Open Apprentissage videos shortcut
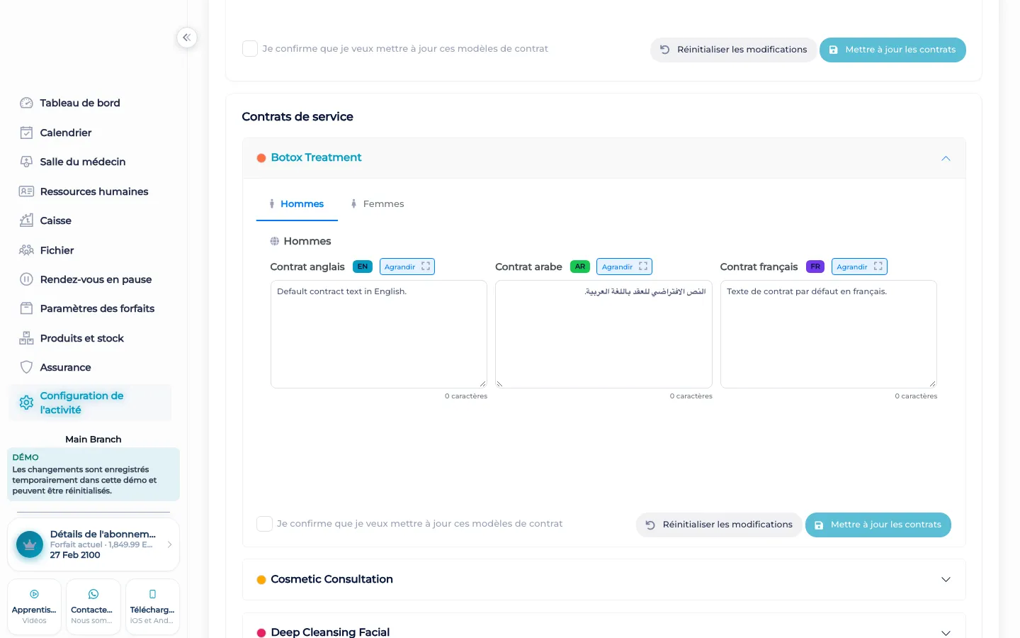The width and height of the screenshot is (1020, 638). pyautogui.click(x=34, y=607)
